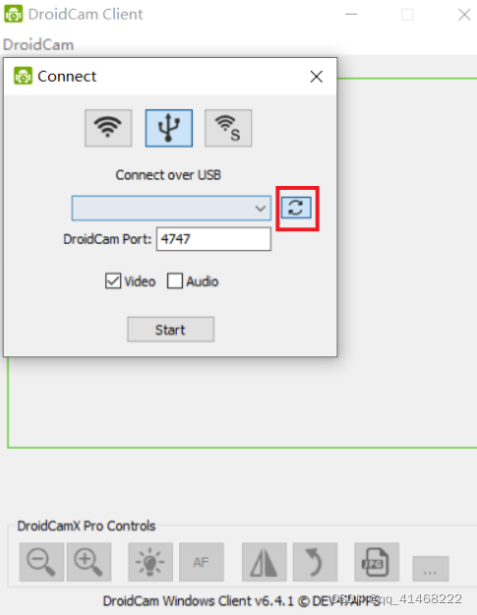477x615 pixels.
Task: Close the Connect dialog
Action: pos(317,77)
